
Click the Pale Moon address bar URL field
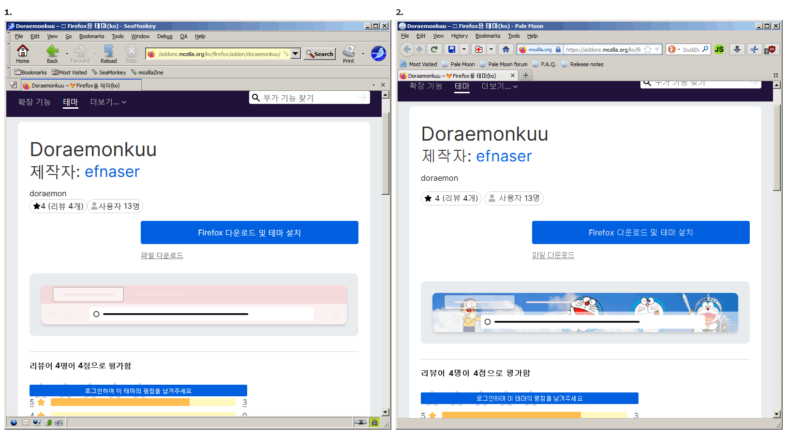pos(603,49)
